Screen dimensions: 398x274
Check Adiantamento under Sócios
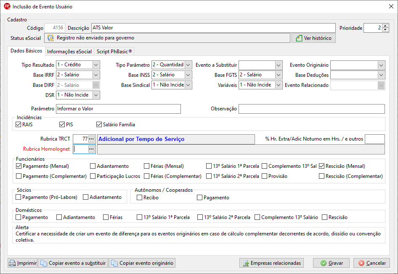(85, 197)
